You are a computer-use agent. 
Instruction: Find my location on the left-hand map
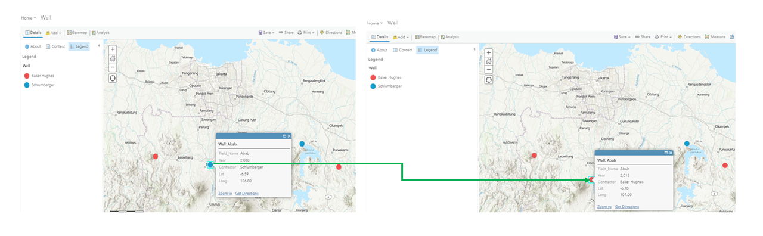pyautogui.click(x=113, y=78)
